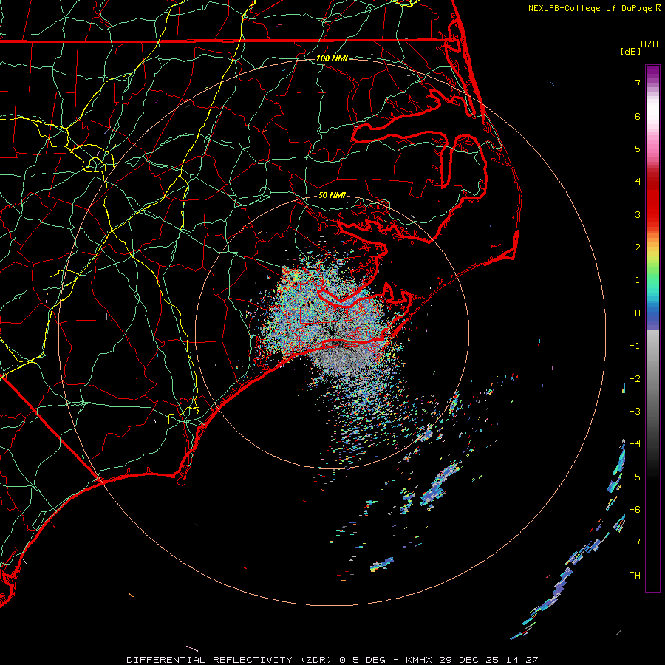Click the -7 dB tick label on the scale
Image resolution: width=665 pixels, height=665 pixels.
[x=635, y=542]
